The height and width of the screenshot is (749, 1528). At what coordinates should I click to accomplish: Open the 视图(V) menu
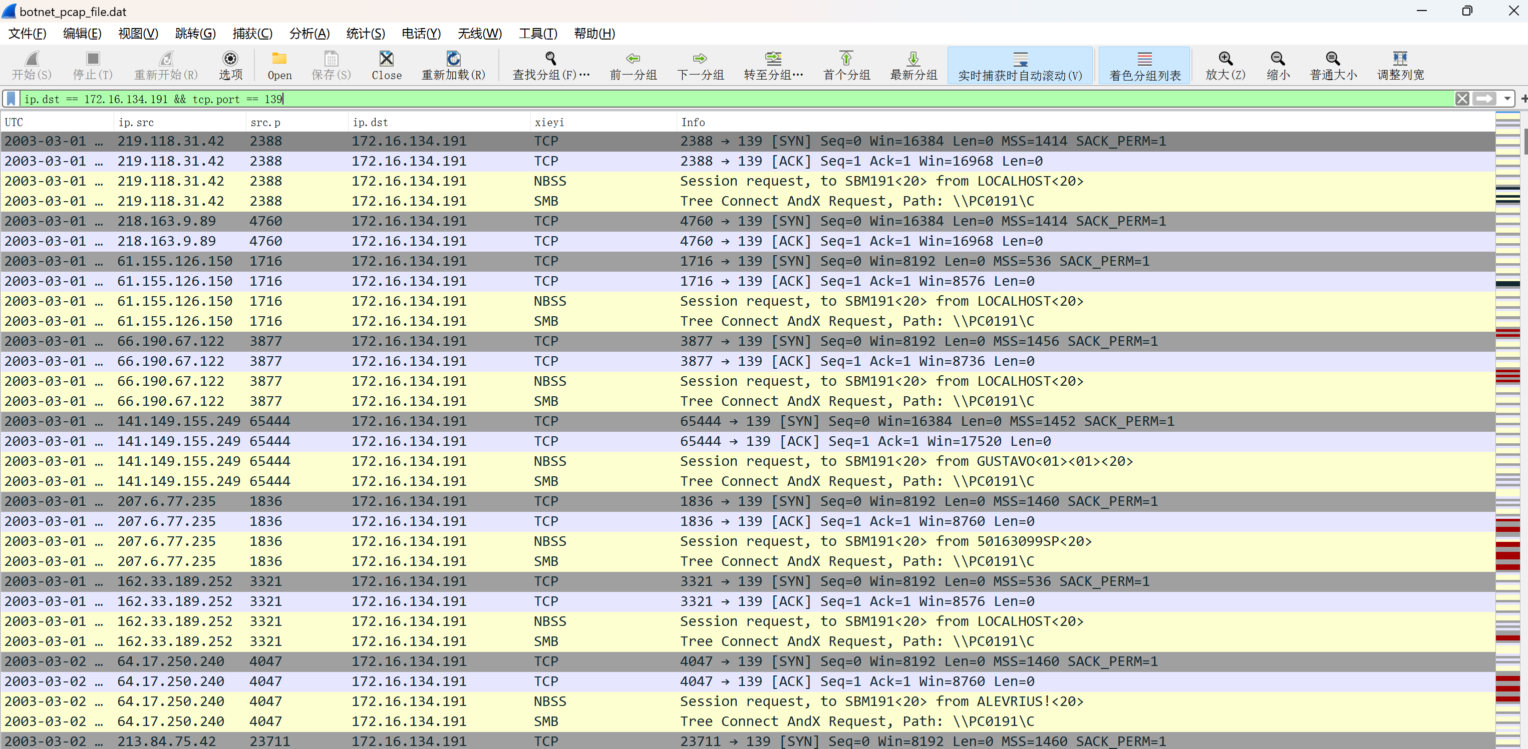138,33
